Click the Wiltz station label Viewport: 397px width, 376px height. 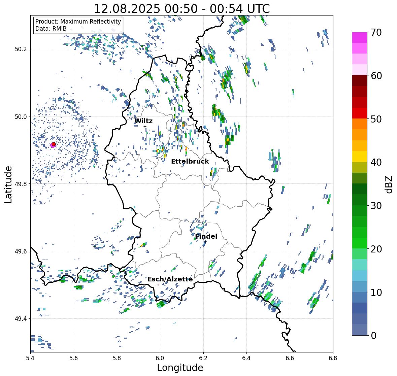(143, 121)
